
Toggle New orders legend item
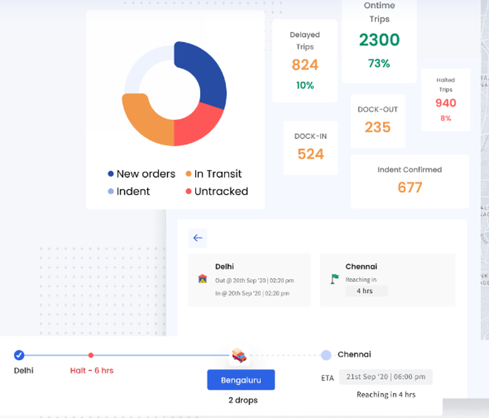tap(142, 174)
